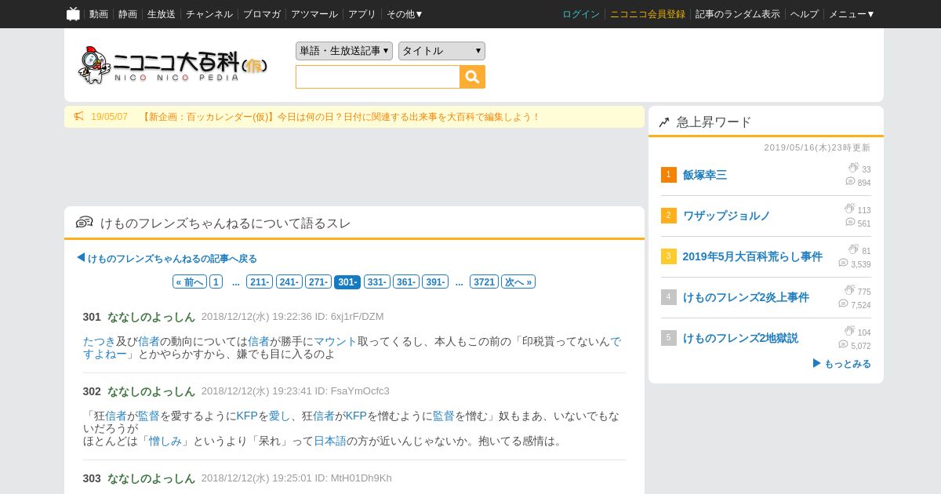Click 記事のランダム表示 link
Image resolution: width=941 pixels, height=494 pixels.
738,14
